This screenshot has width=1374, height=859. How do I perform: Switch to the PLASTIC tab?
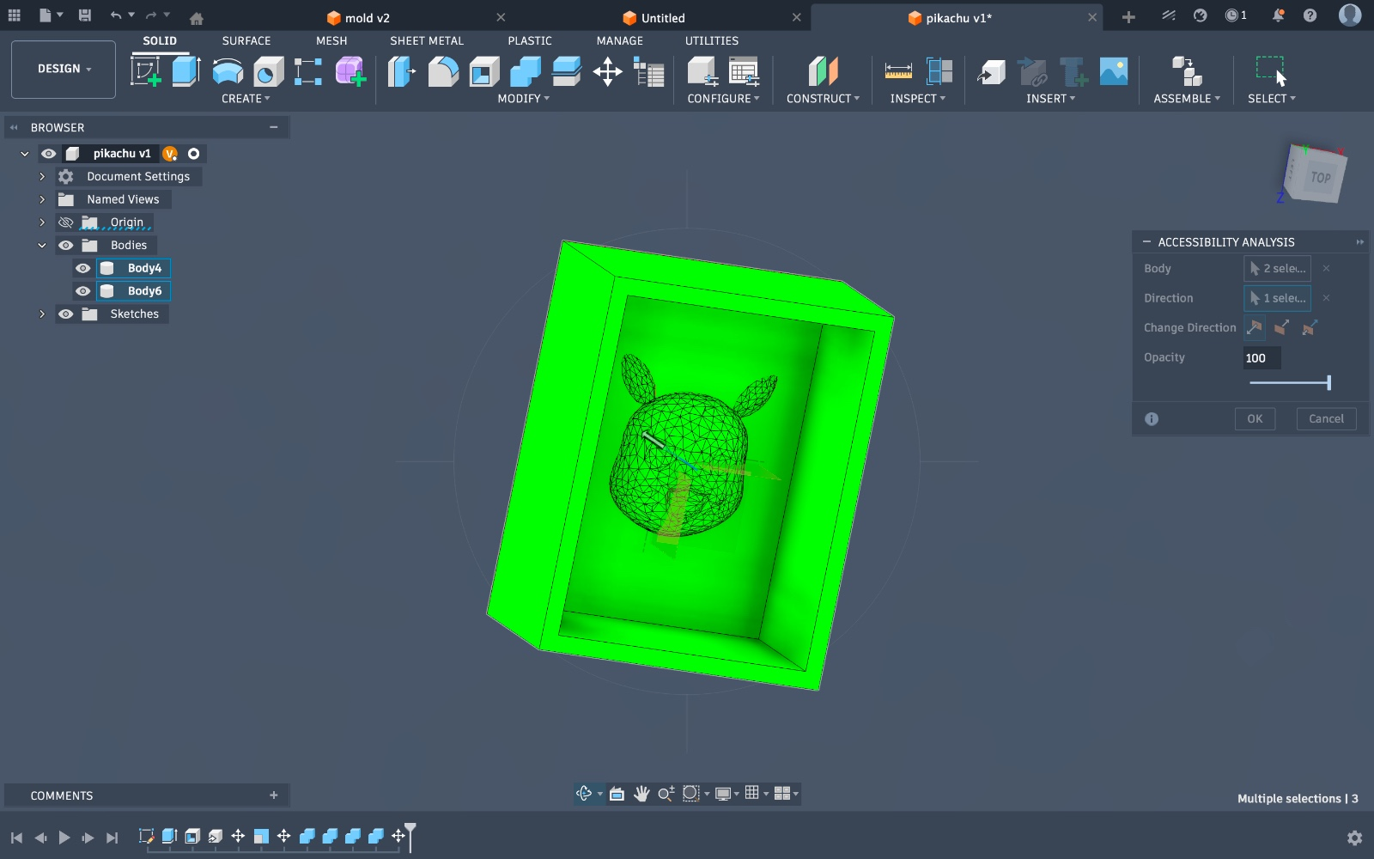click(x=530, y=41)
